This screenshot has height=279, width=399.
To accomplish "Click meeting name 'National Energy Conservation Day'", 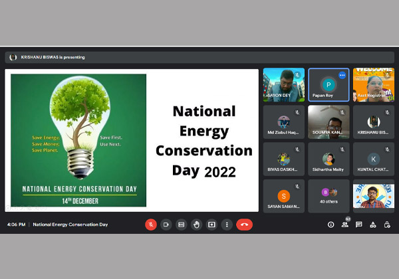I will pos(70,225).
